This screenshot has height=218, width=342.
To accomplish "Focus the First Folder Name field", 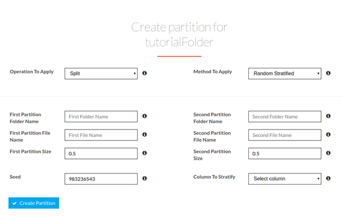I will point(101,116).
